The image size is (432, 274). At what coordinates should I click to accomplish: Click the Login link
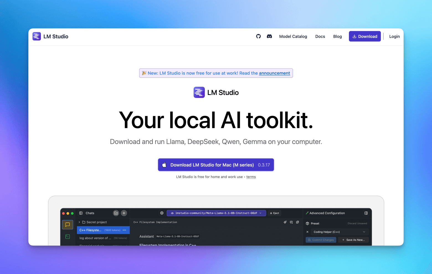[x=394, y=36]
